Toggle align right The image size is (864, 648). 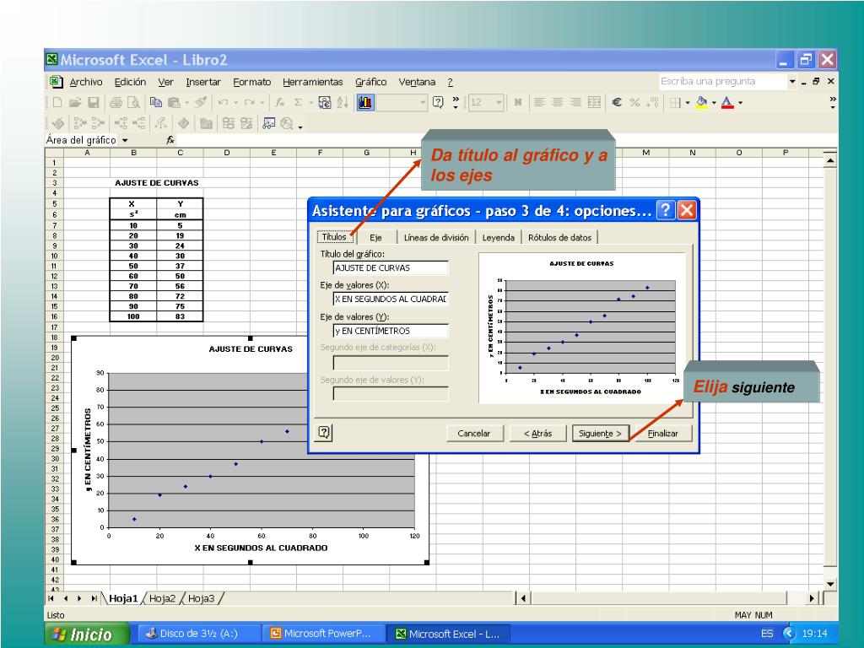[x=575, y=102]
